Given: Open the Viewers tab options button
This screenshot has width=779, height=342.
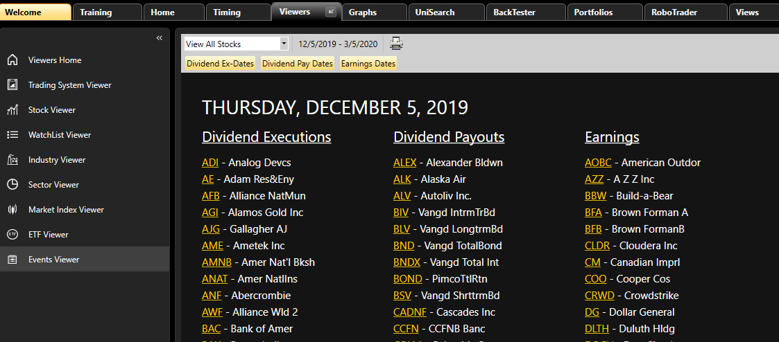Looking at the screenshot, I should [330, 12].
